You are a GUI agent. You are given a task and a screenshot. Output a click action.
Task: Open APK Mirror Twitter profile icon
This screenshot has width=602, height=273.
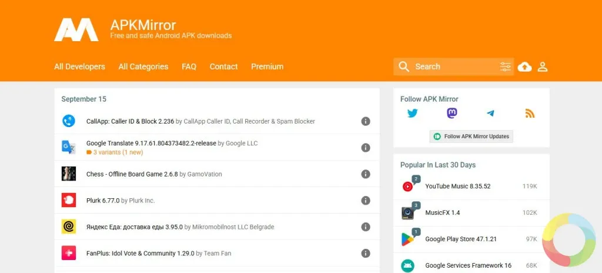click(412, 114)
